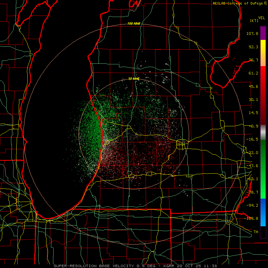The width and height of the screenshot is (268, 268).
Task: Select the -78.7 scale label
Action: point(252,192)
